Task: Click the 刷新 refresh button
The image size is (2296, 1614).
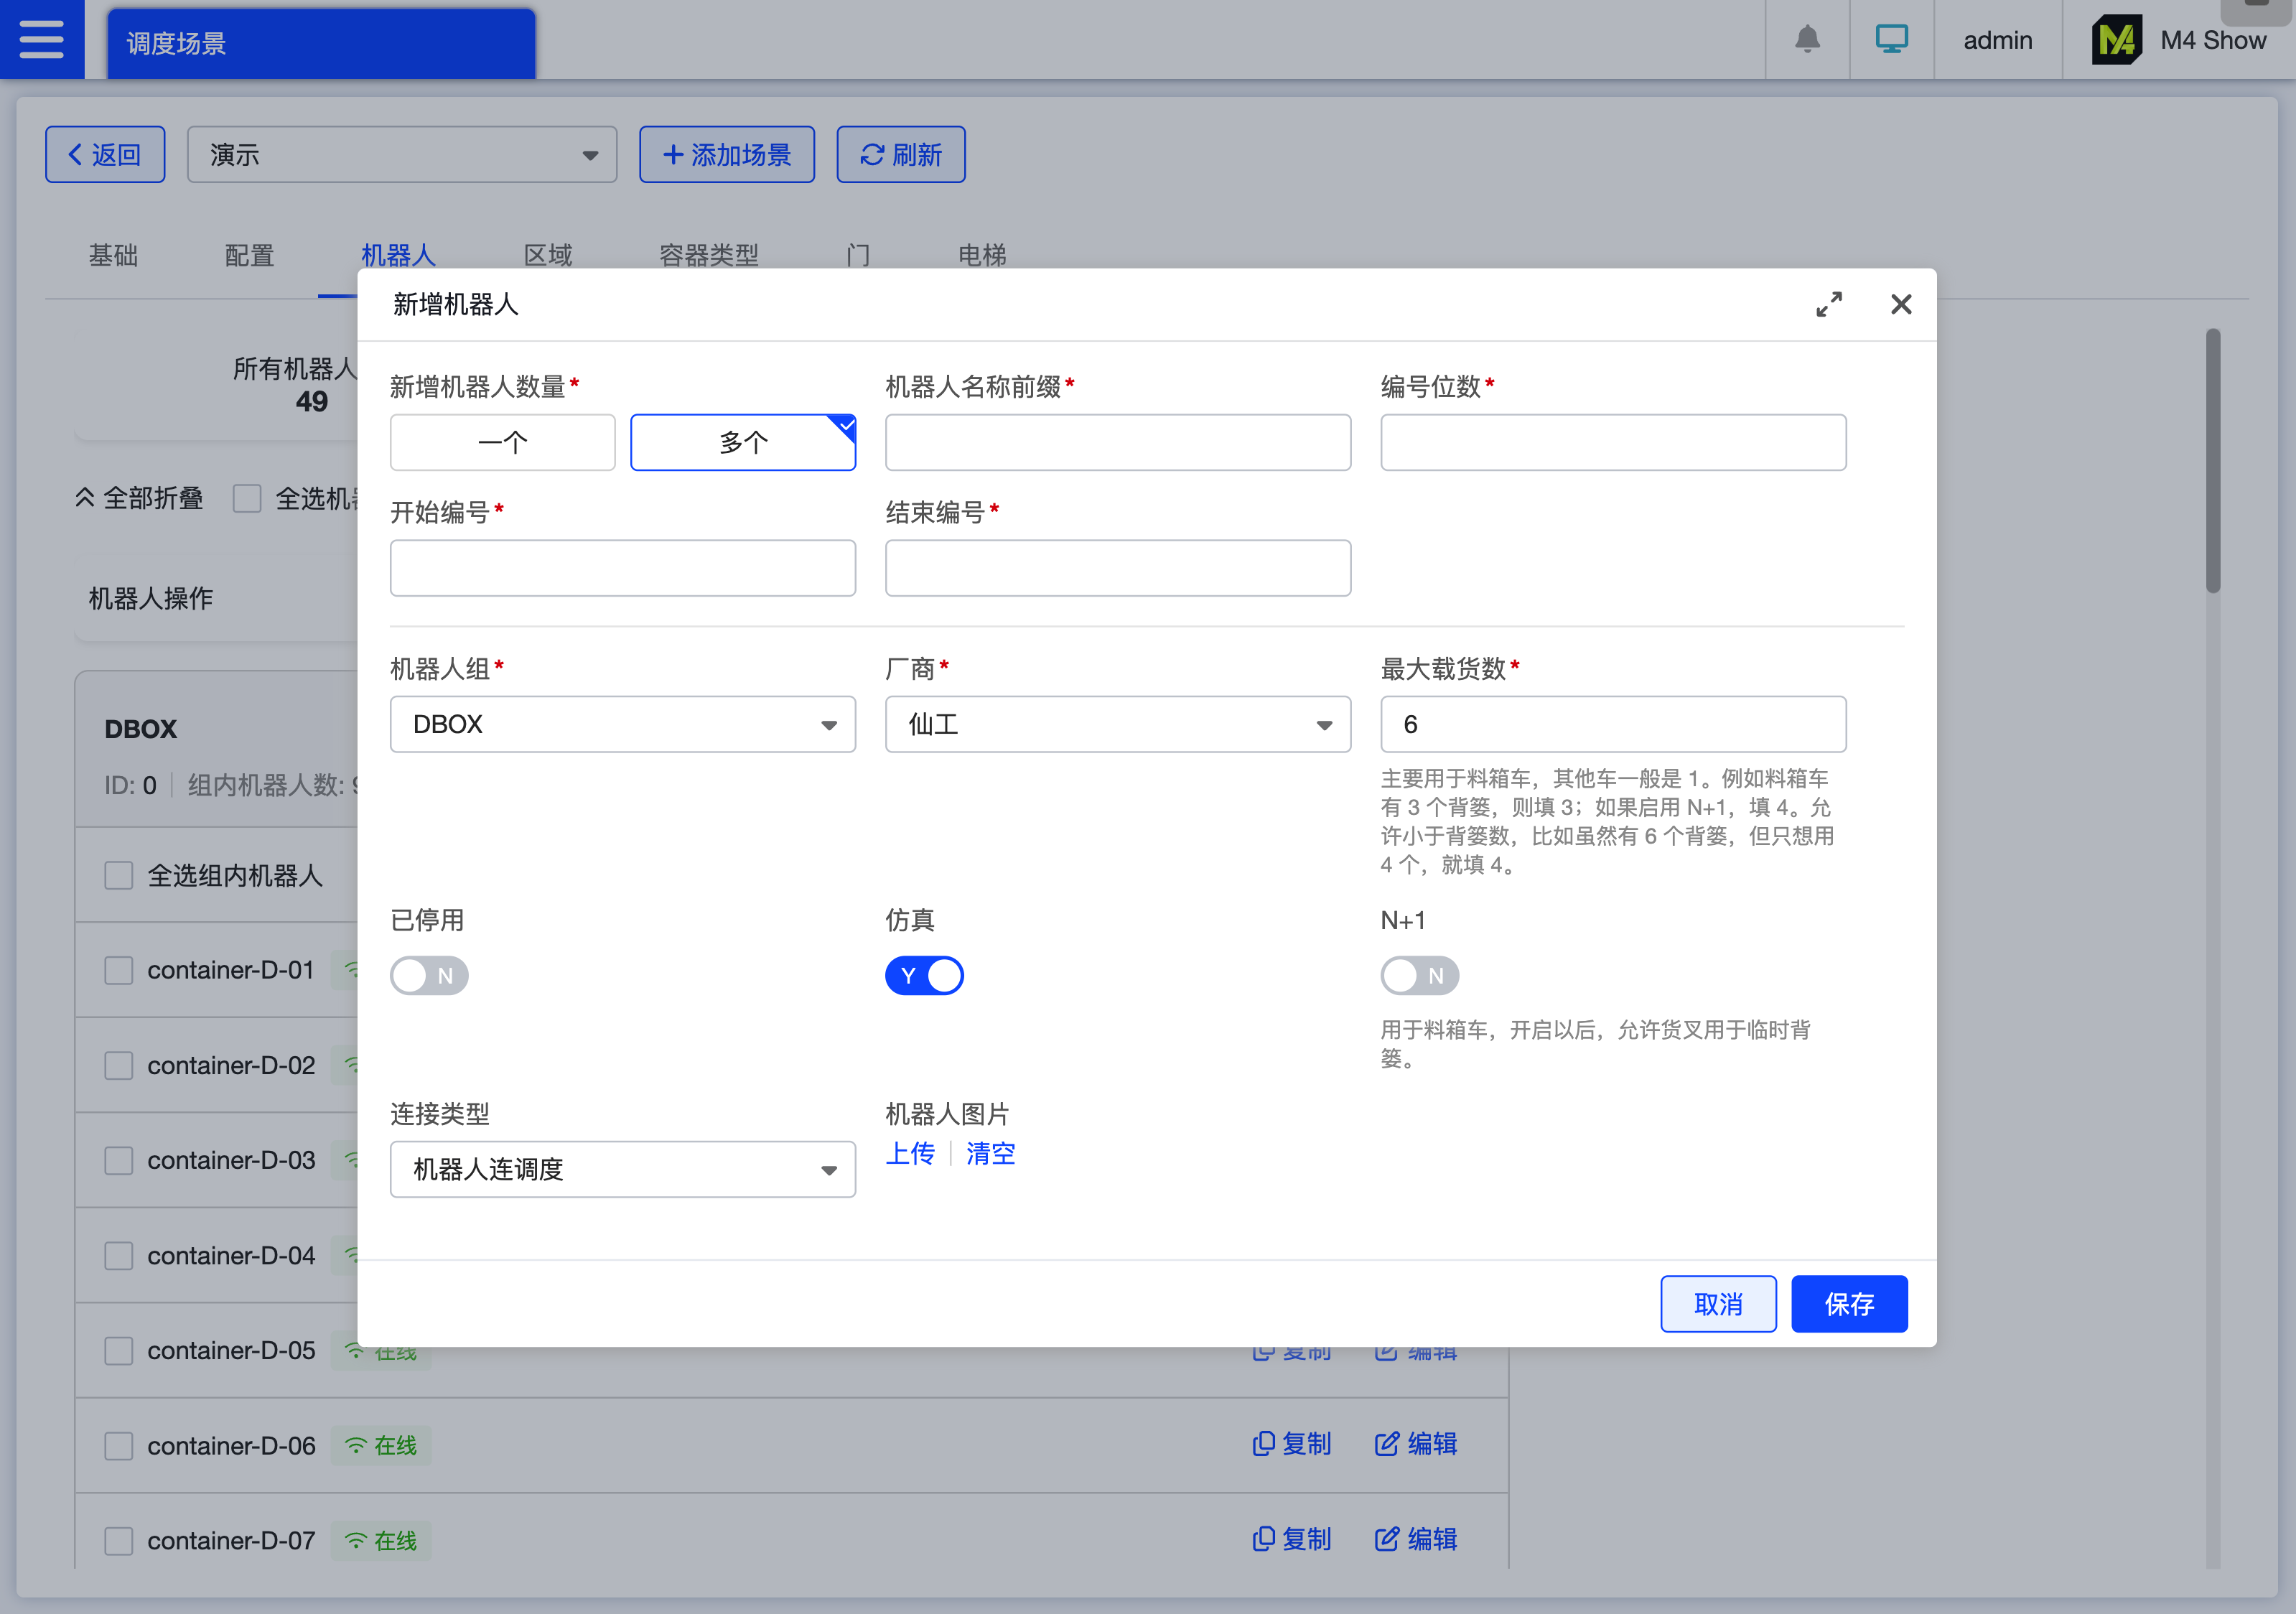Action: [900, 154]
